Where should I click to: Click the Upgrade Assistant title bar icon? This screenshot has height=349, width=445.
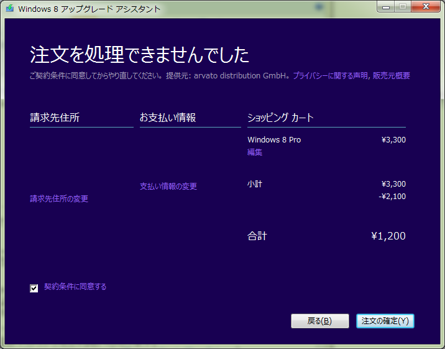click(x=10, y=8)
